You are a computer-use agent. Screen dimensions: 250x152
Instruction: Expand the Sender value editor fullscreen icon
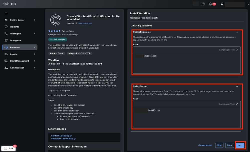pos(237,104)
